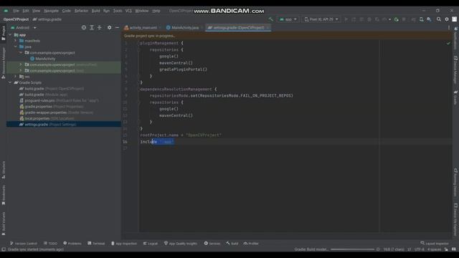Toggle the Bookmarks side tab

(x=3, y=194)
